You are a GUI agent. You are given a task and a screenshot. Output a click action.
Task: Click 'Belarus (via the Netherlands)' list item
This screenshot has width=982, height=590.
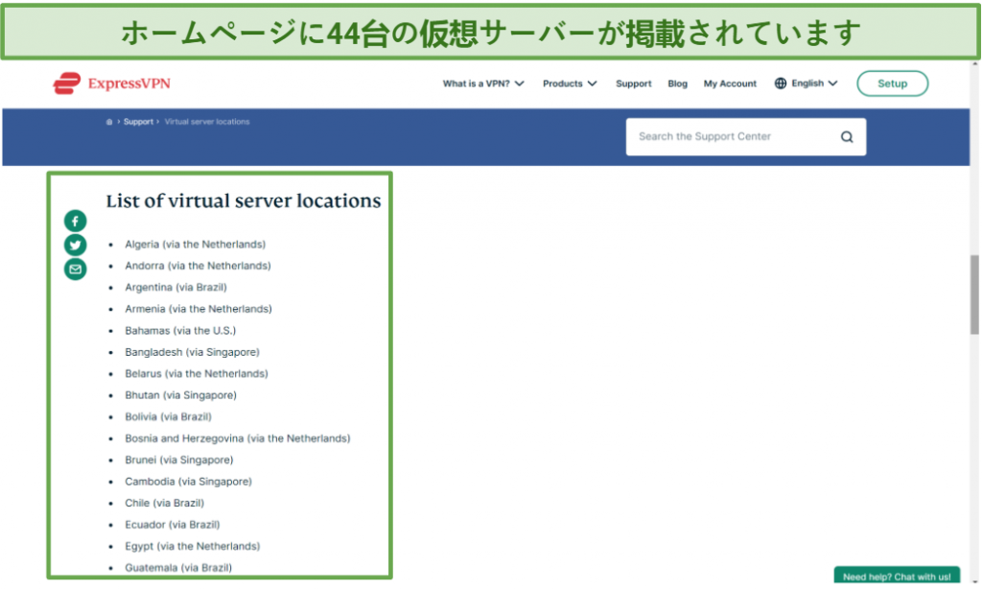196,374
